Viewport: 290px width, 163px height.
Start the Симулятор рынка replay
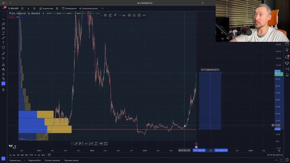(x=88, y=9)
